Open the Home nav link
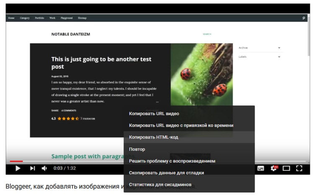Viewport: 314px width, 195px height. [x=11, y=18]
